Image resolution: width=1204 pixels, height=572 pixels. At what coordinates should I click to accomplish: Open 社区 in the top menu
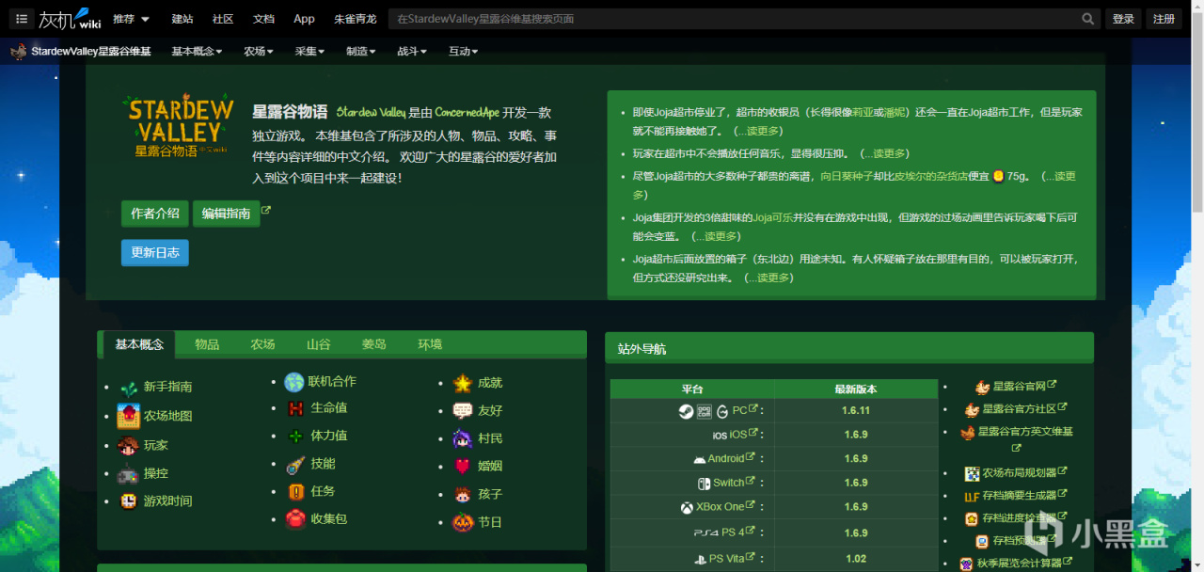tap(223, 19)
